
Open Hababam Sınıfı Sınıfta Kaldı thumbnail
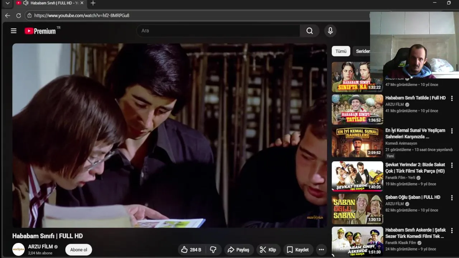pyautogui.click(x=357, y=77)
